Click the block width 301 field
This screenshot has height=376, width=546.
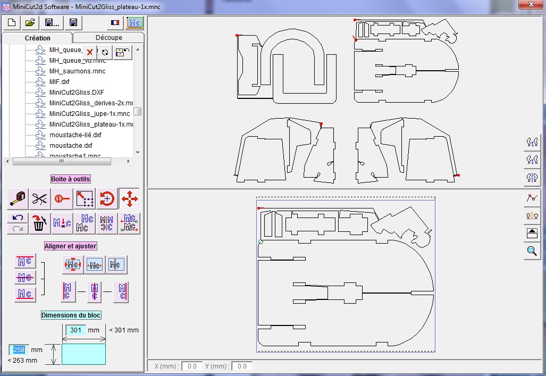[x=75, y=330]
